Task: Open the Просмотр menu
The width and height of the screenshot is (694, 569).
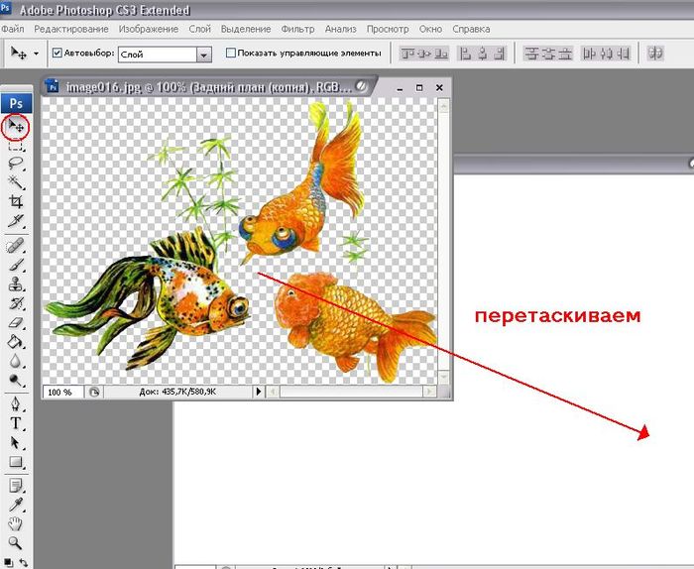Action: 388,29
